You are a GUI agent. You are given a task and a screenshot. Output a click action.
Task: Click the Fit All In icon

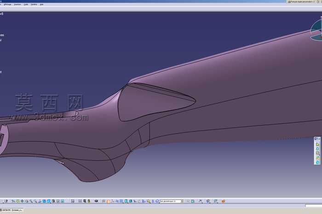pos(18,201)
